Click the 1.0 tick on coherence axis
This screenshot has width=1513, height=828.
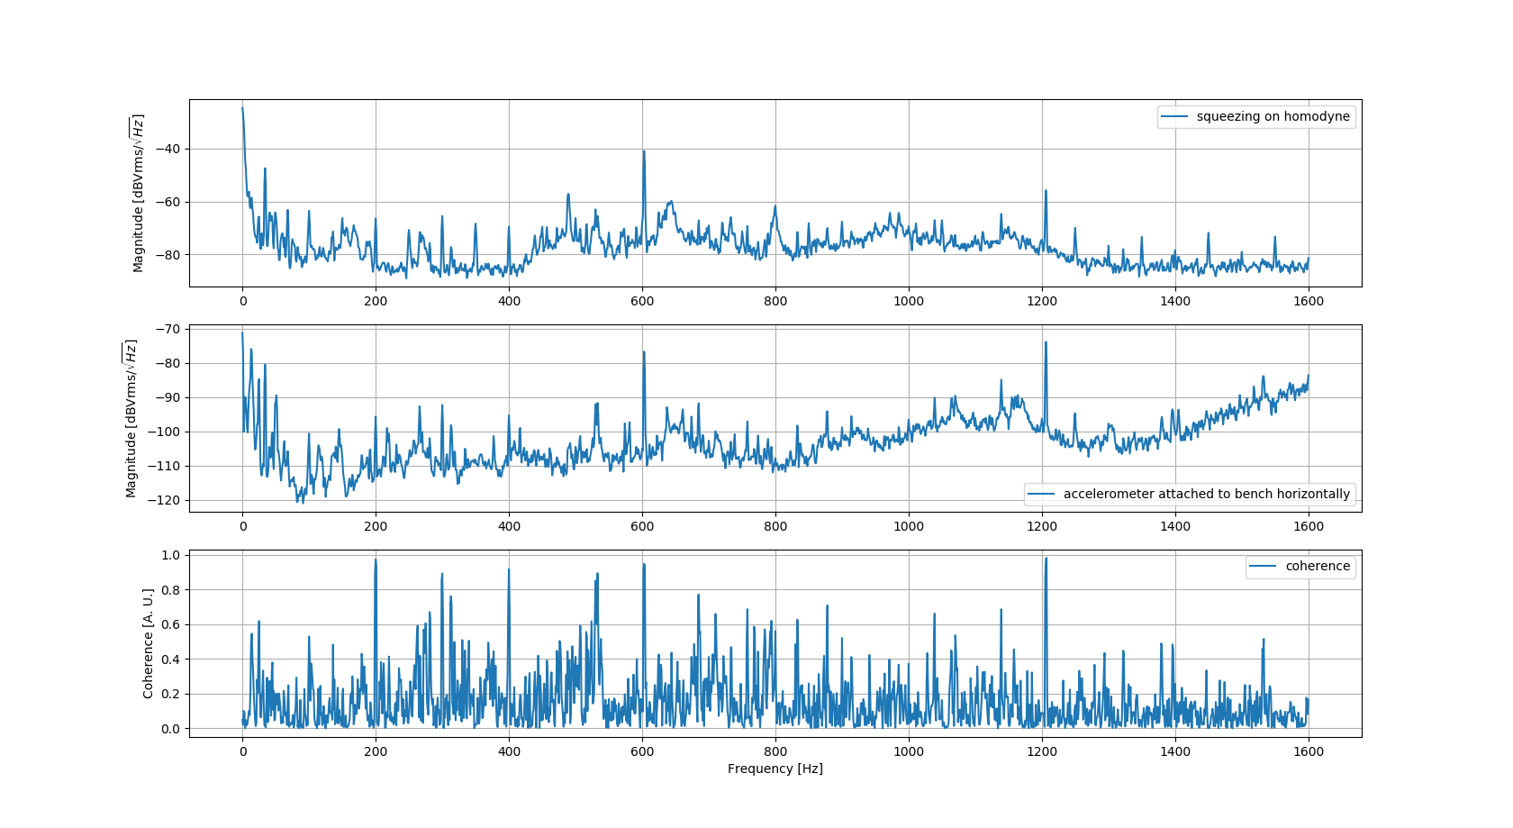[x=171, y=556]
